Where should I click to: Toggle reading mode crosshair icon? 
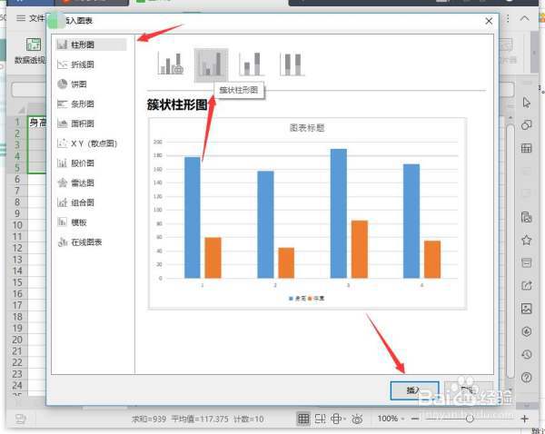336,419
